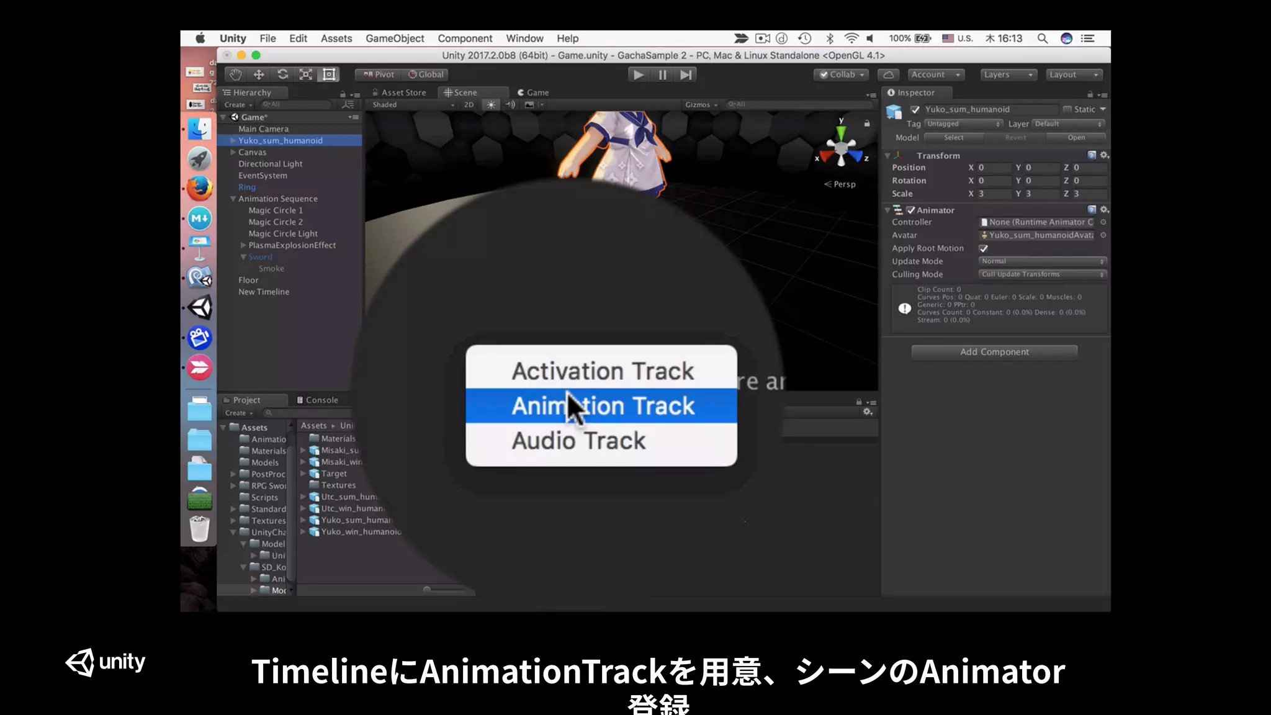This screenshot has height=715, width=1271.
Task: Click Avatar object picker circle
Action: point(1103,235)
